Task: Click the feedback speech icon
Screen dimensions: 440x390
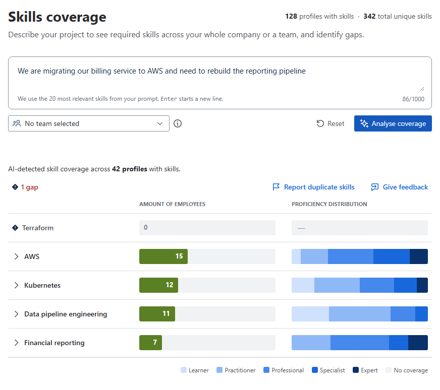Action: (374, 187)
